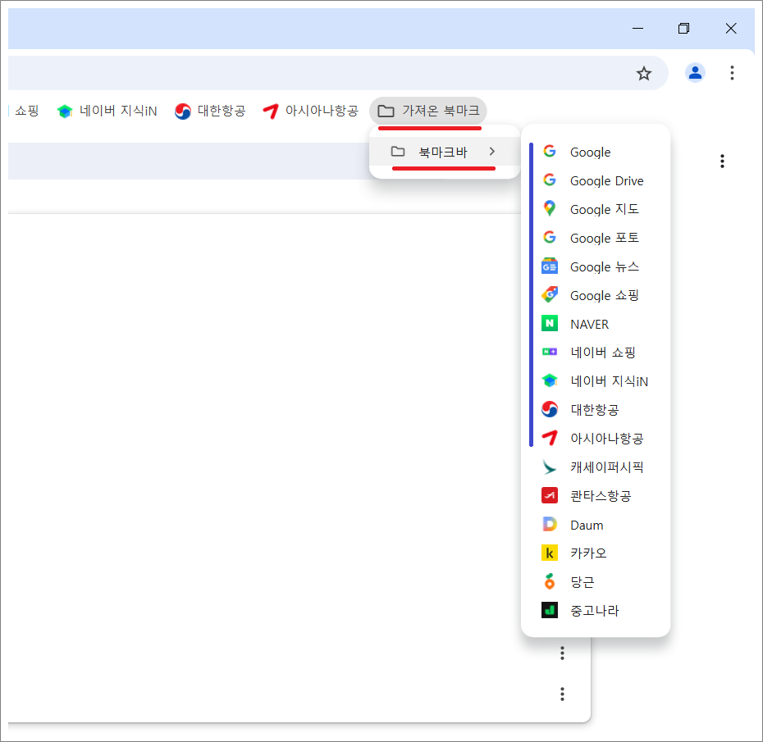Click the folder icon of 북마크바 entry
This screenshot has width=763, height=742.
(398, 152)
